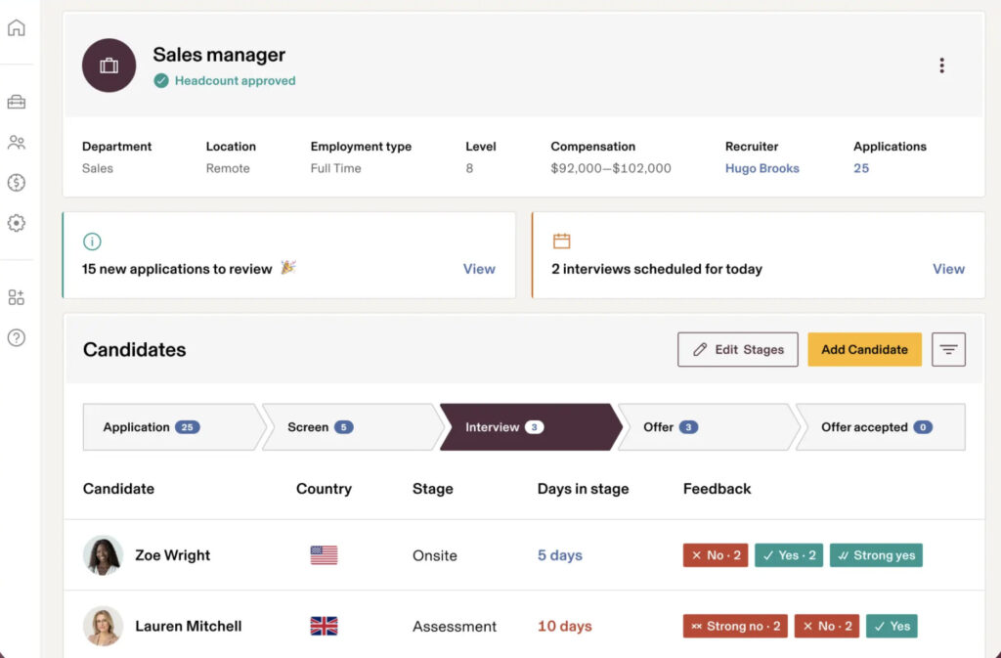This screenshot has height=658, width=1001.
Task: Click Lauren Mitchell's No · 2 feedback badge
Action: 827,626
